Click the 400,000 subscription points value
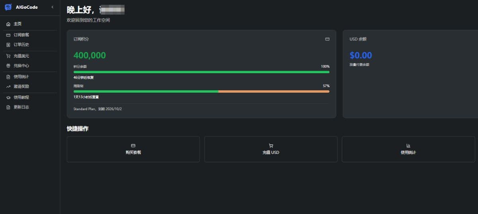The image size is (478, 214). [x=90, y=55]
